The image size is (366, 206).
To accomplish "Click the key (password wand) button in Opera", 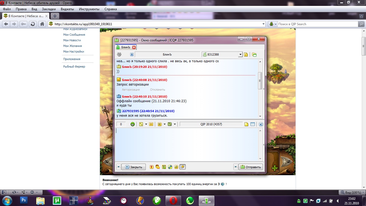I will 23,24.
